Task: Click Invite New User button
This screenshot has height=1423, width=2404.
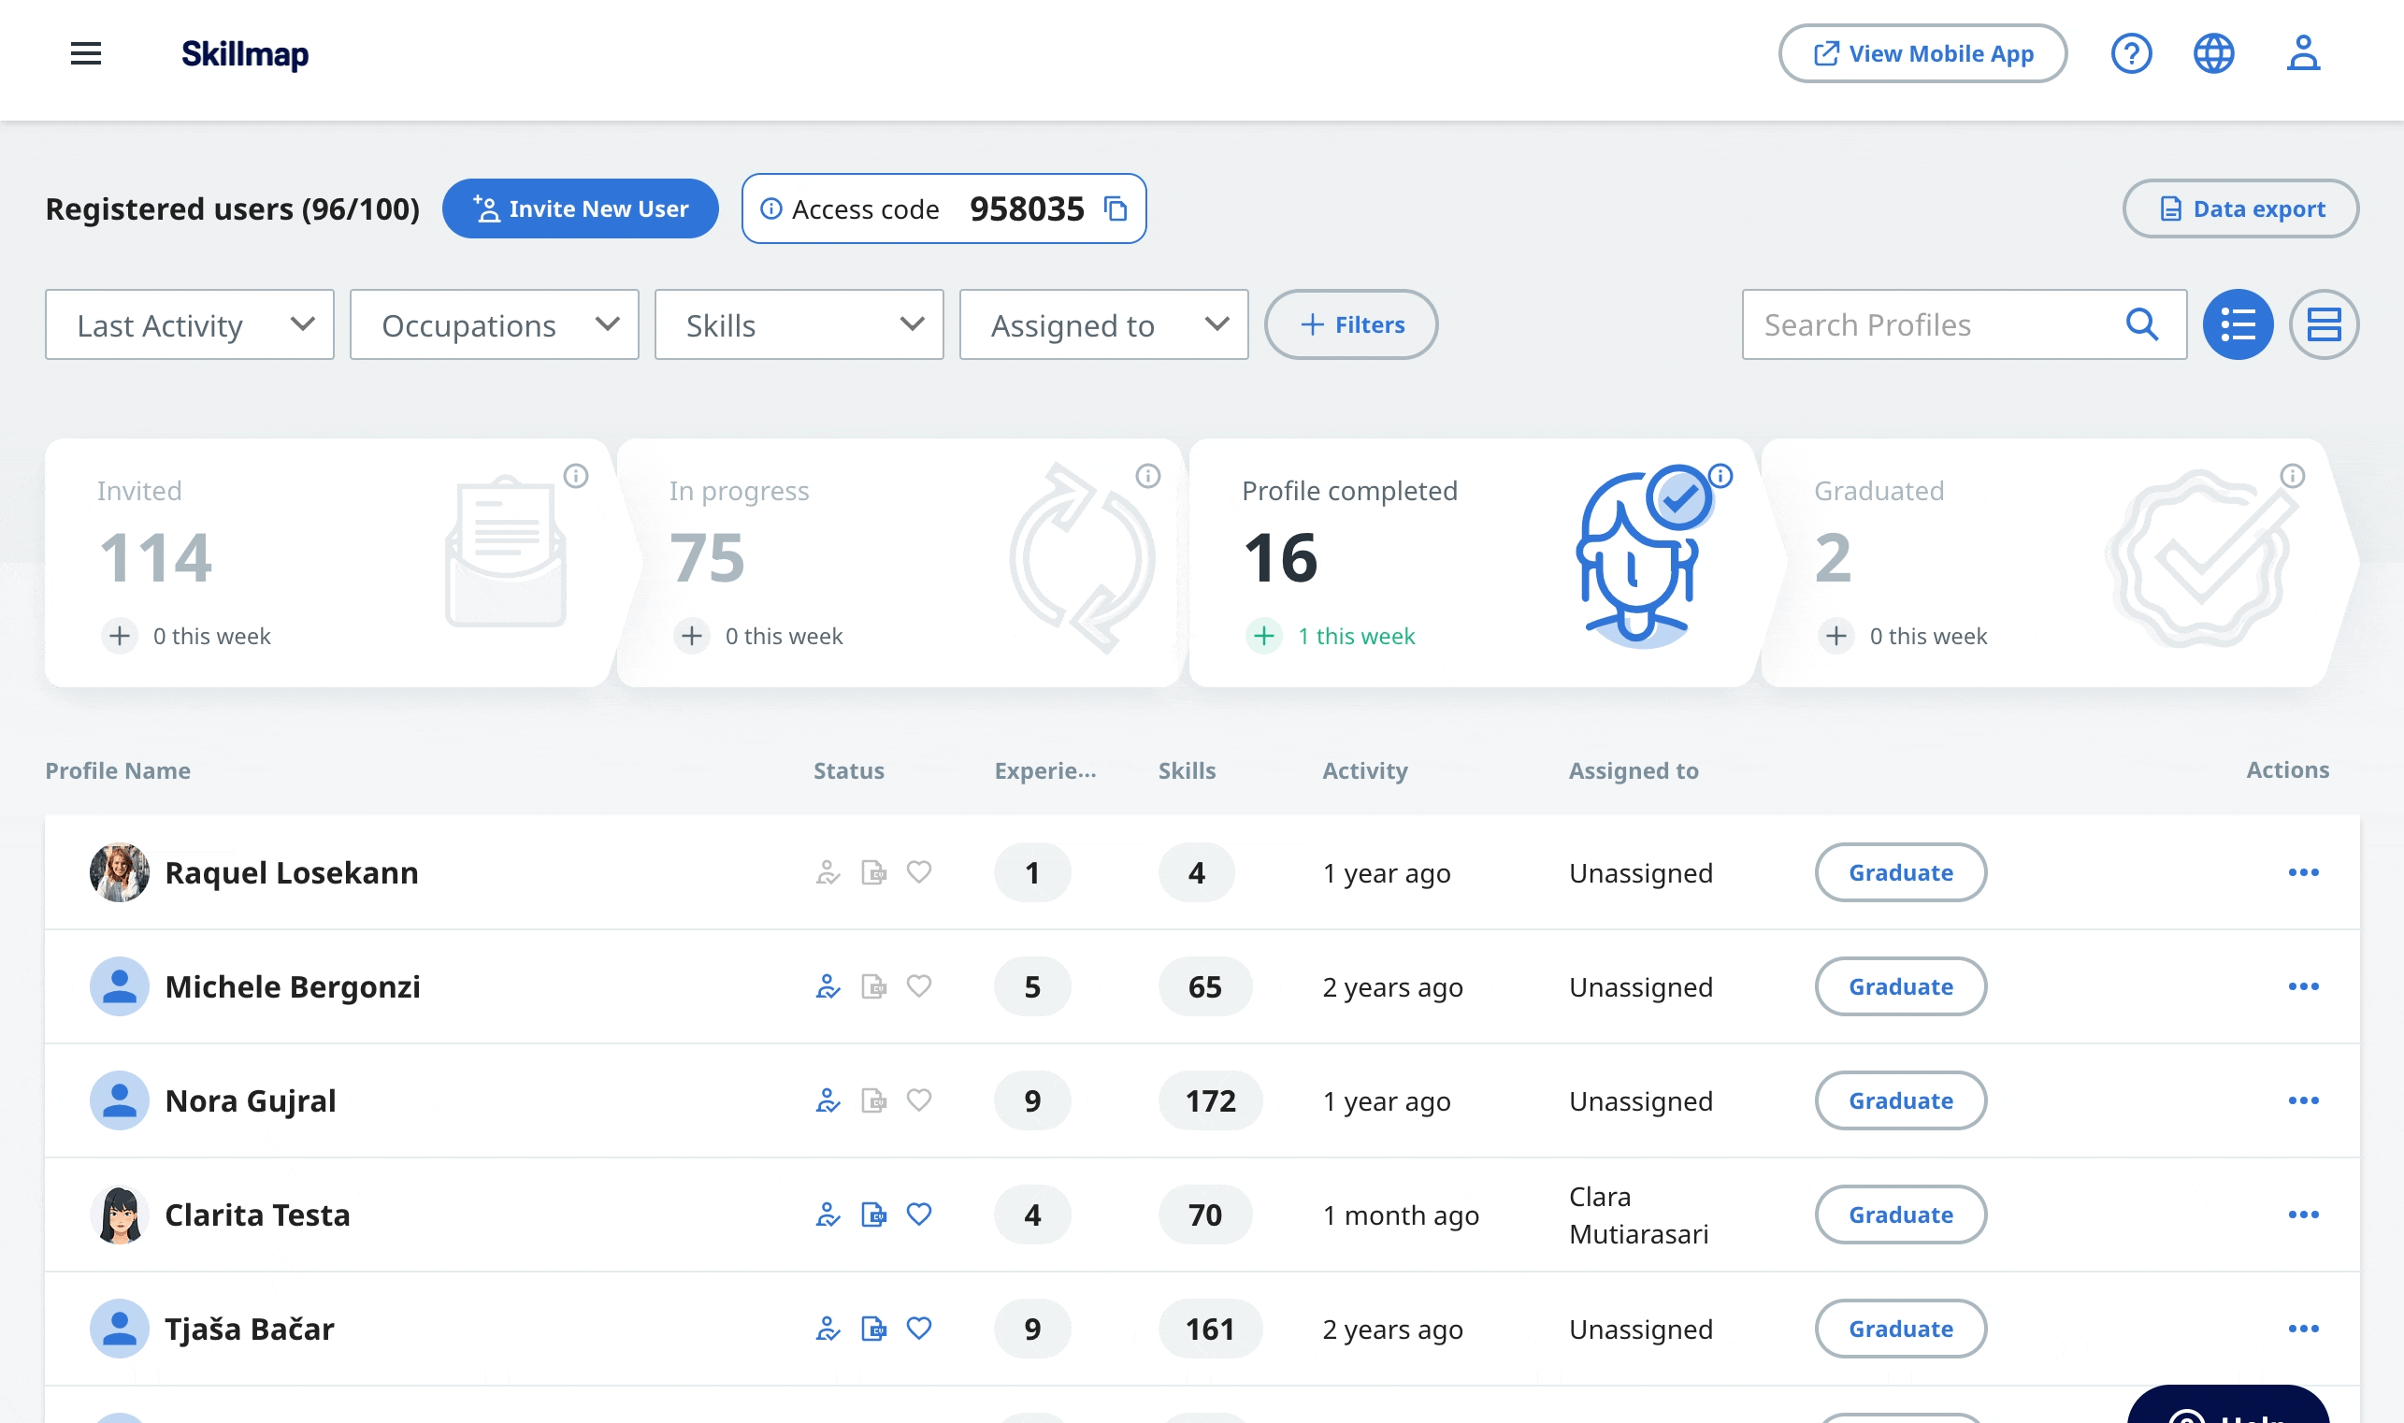Action: pos(580,209)
